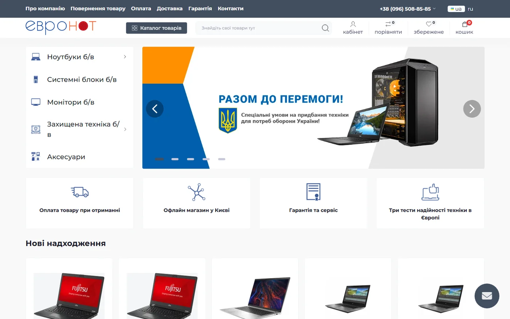
Task: Click the accessories icon beside Аксесуари
Action: pos(36,157)
